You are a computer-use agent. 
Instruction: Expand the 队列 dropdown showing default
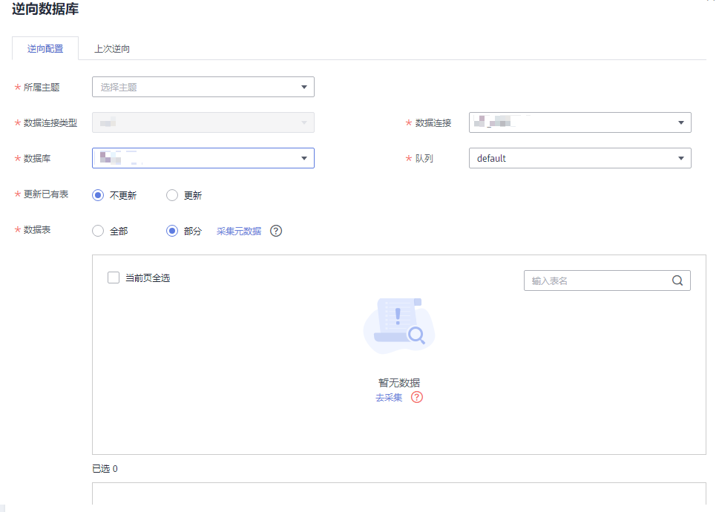pyautogui.click(x=580, y=158)
